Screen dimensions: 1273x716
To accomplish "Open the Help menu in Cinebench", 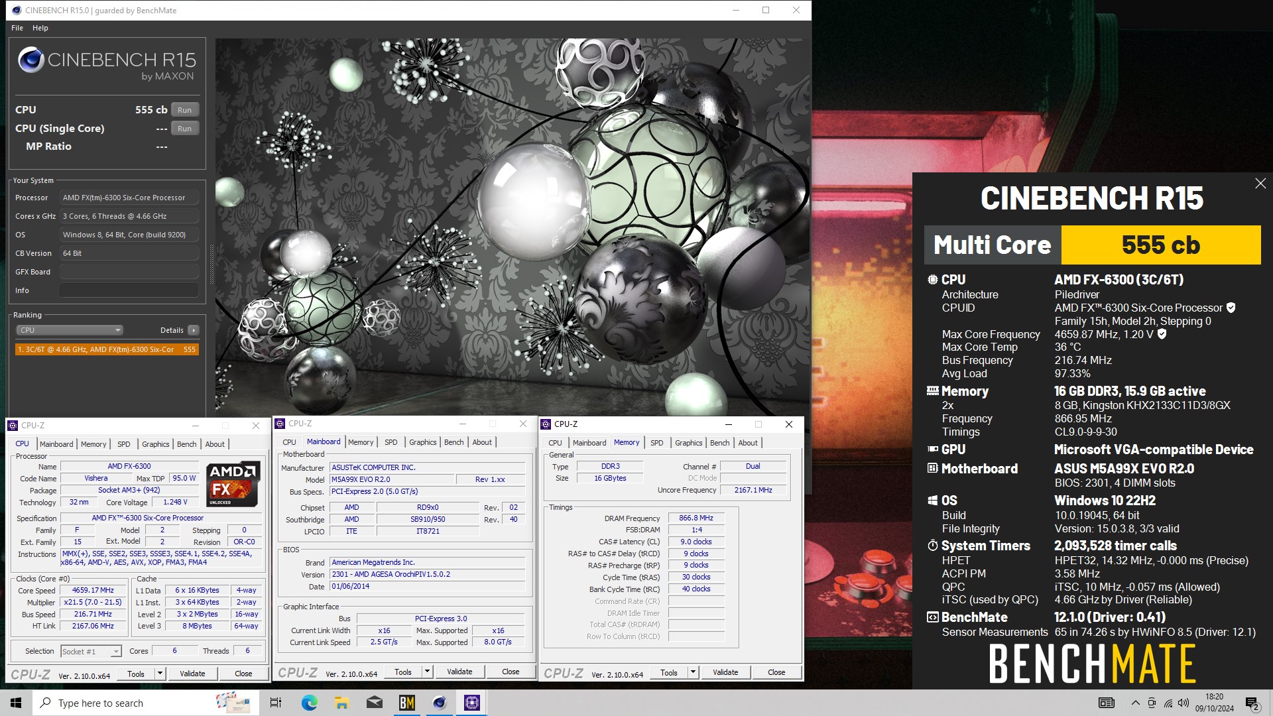I will pos(40,28).
